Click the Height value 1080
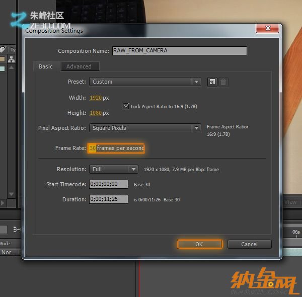This screenshot has width=302, height=297. tap(96, 113)
